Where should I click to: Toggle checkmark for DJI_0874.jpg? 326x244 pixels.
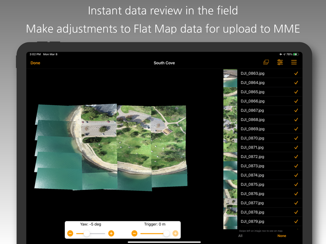tap(296, 175)
